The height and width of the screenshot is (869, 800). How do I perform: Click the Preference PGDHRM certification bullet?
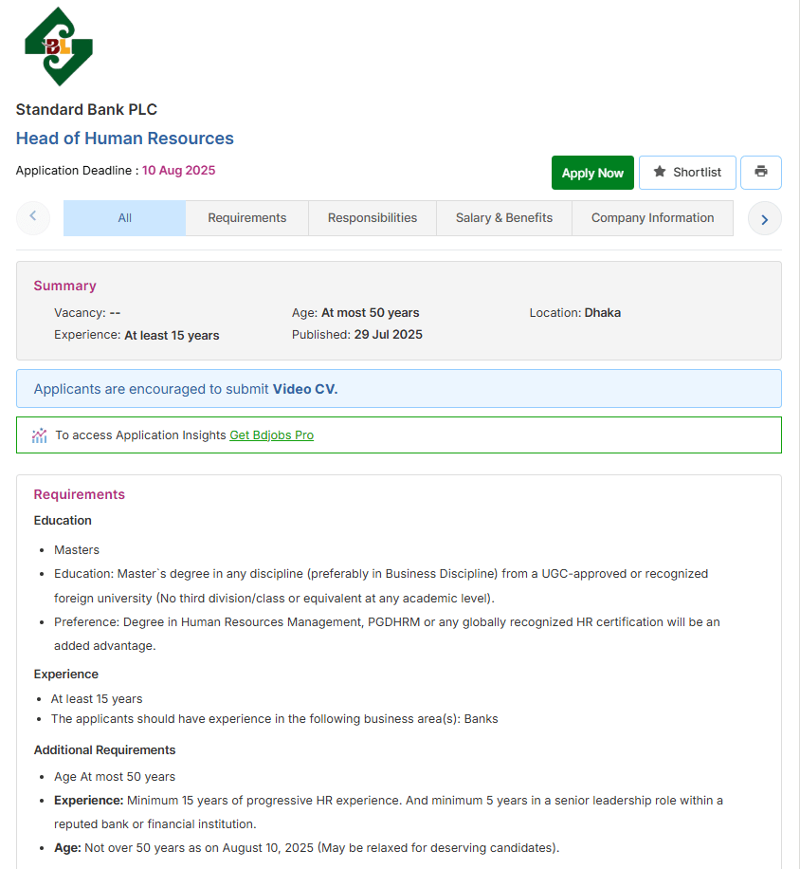pyautogui.click(x=387, y=634)
